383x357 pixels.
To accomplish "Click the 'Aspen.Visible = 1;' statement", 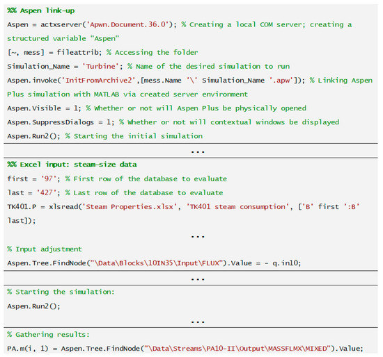I will coord(44,108).
